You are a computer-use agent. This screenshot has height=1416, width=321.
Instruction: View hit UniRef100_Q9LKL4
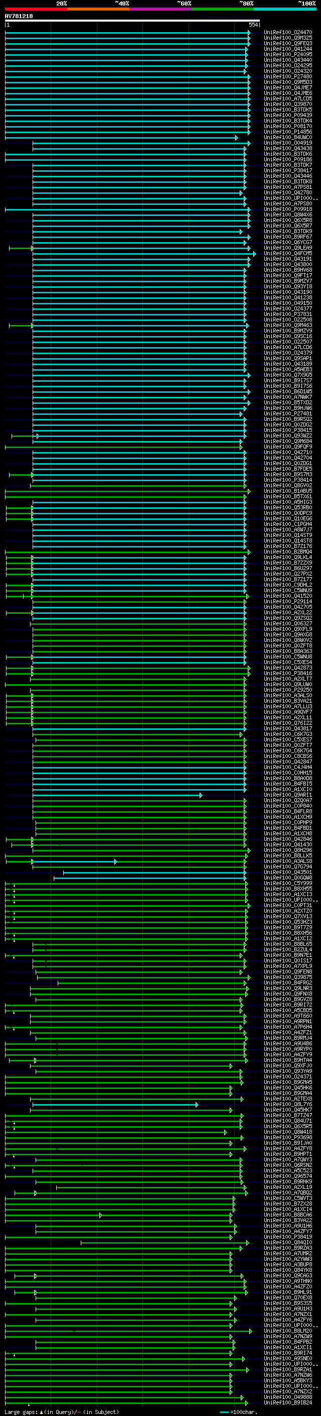(288, 558)
